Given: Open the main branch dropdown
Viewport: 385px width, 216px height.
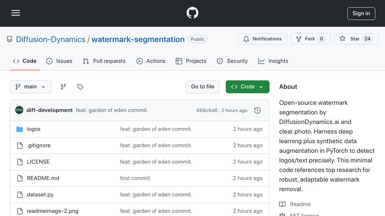Looking at the screenshot, I should click(x=31, y=87).
